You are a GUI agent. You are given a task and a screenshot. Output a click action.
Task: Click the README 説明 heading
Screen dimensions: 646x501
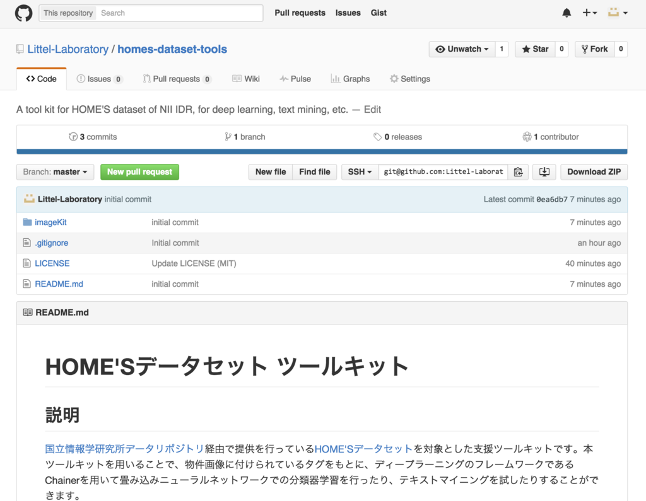tap(62, 415)
